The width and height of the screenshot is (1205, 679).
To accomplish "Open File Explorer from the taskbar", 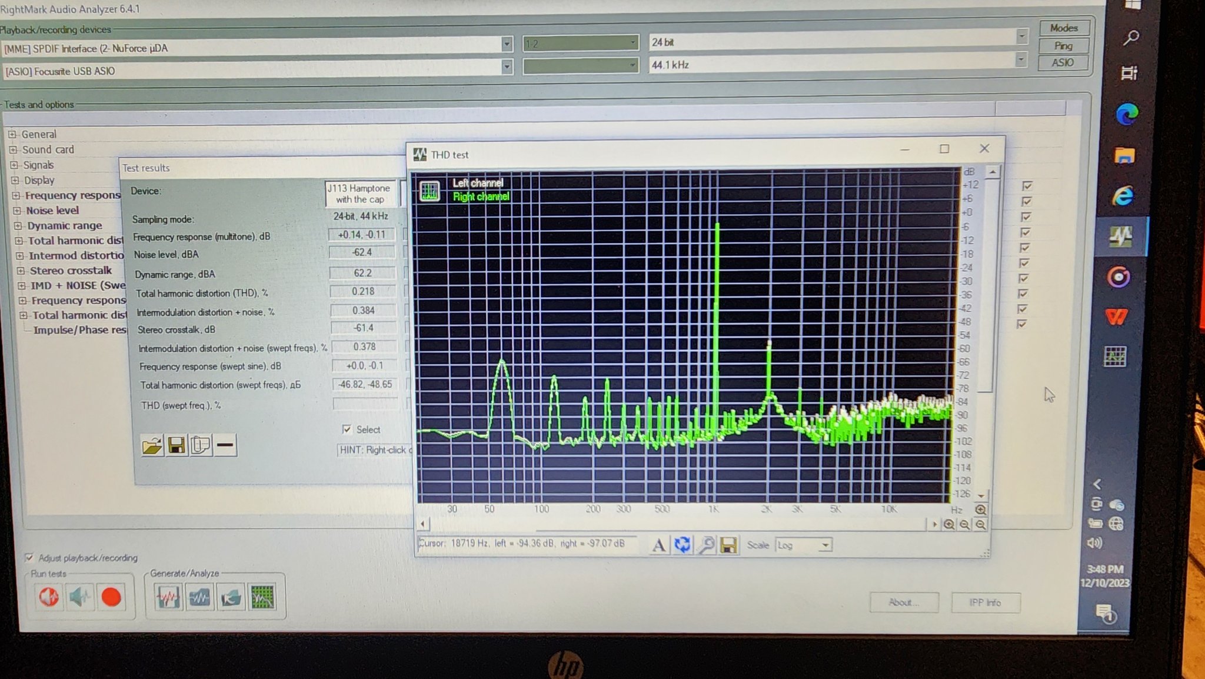I will (1124, 155).
